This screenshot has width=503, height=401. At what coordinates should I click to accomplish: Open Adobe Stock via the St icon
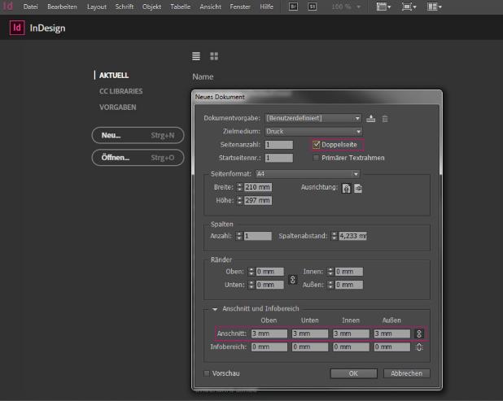(312, 7)
